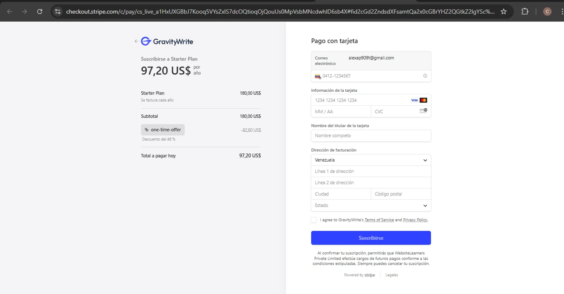Focus the Código postal field

(x=401, y=194)
